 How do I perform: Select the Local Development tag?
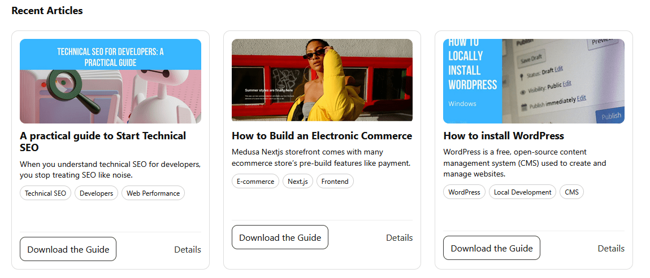522,192
